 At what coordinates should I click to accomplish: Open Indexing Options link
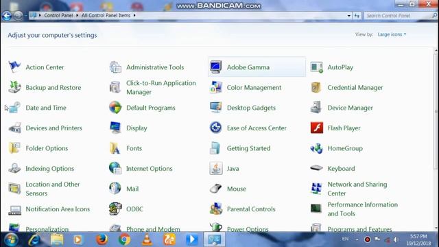pos(50,169)
